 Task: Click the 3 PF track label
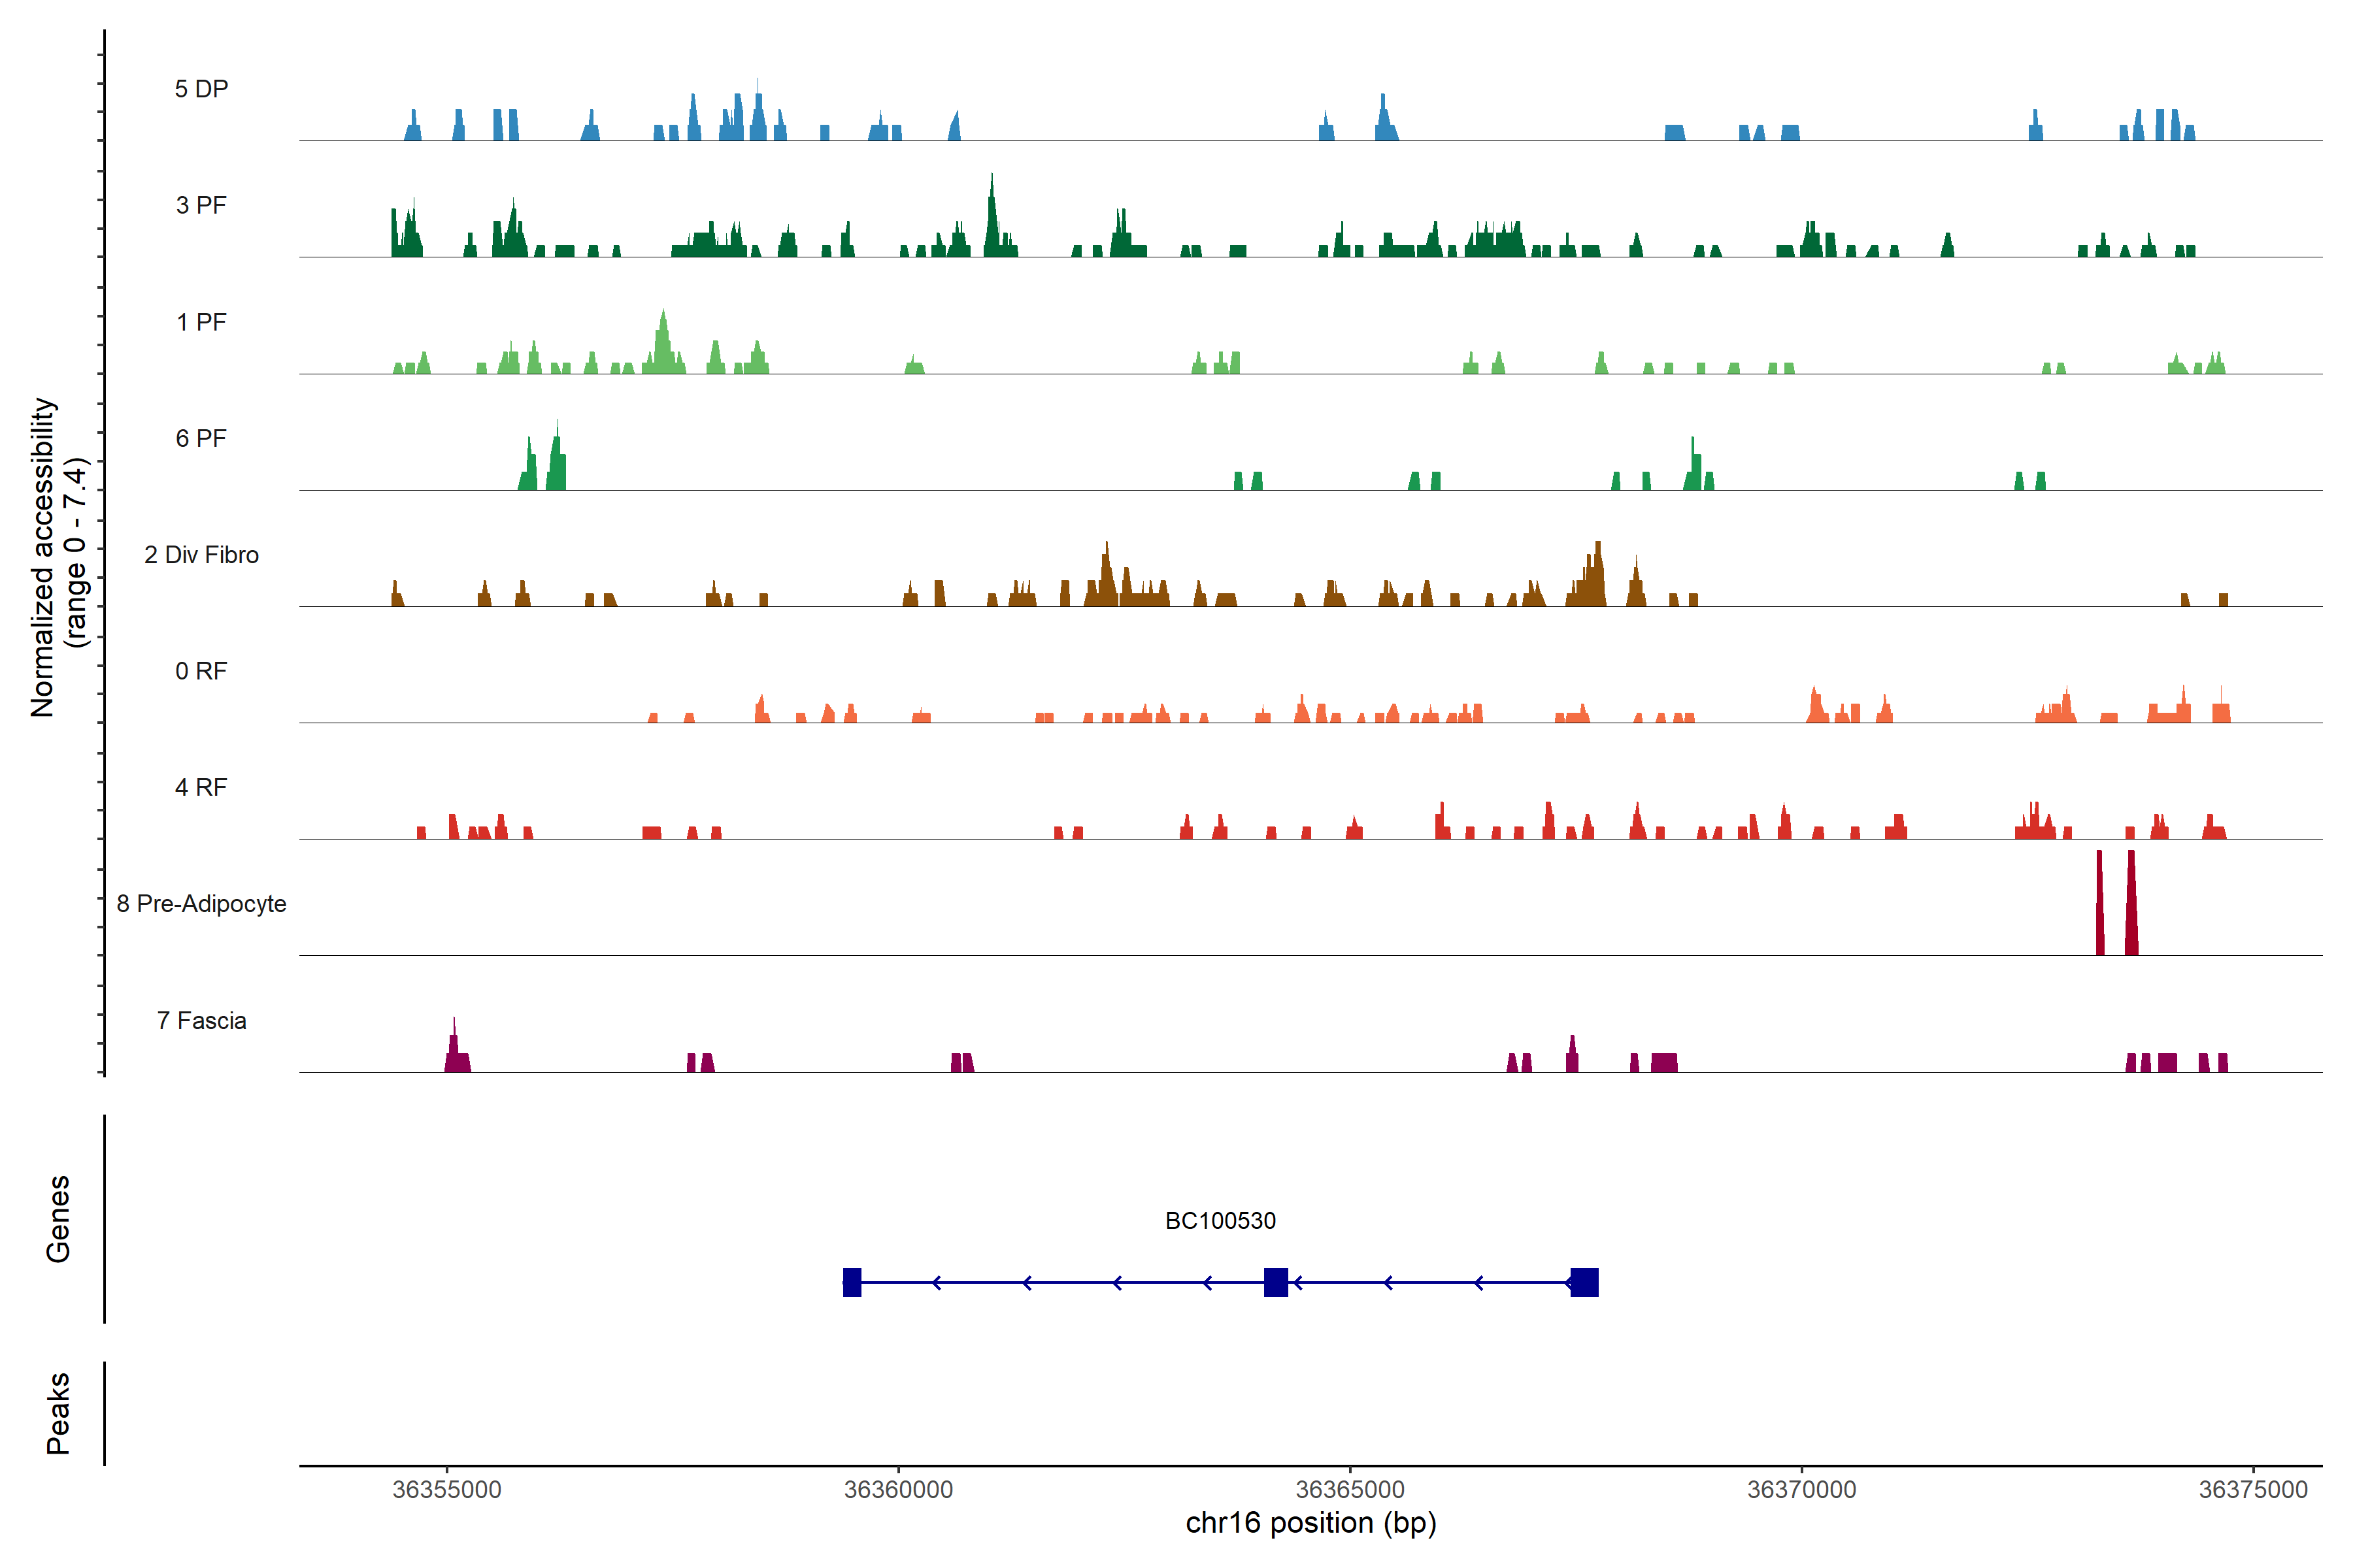(201, 205)
